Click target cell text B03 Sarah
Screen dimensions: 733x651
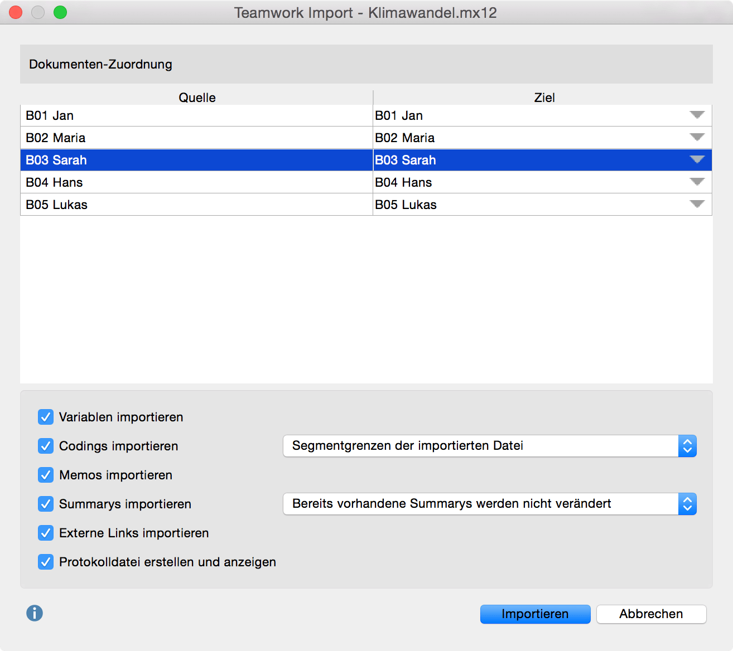click(406, 160)
